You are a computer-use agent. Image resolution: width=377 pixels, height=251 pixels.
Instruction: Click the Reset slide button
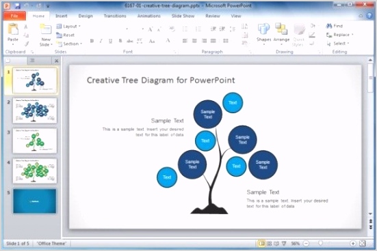[x=66, y=35]
